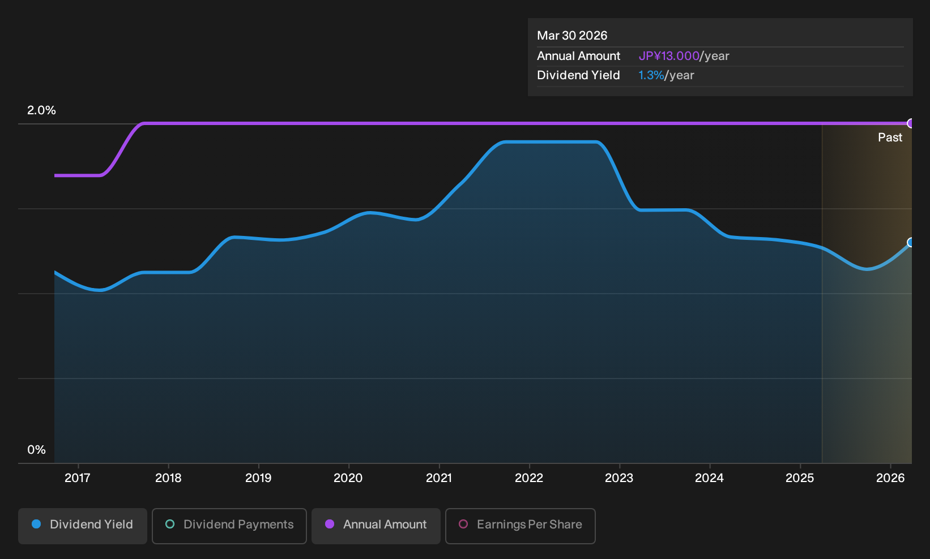Click the 0% y-axis label
Screen dimensions: 930x559
36,450
